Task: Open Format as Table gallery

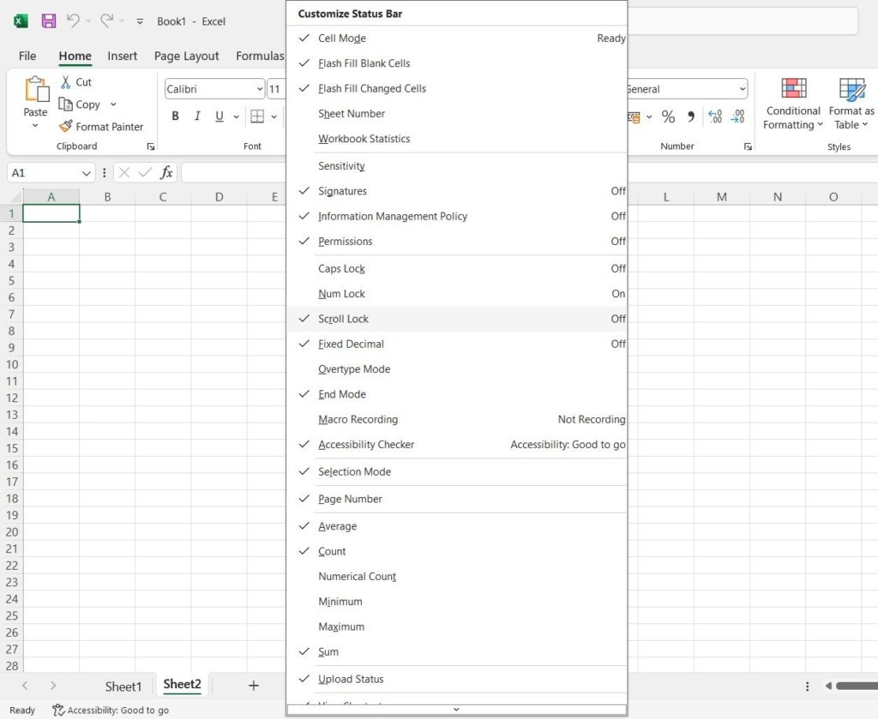Action: (851, 104)
